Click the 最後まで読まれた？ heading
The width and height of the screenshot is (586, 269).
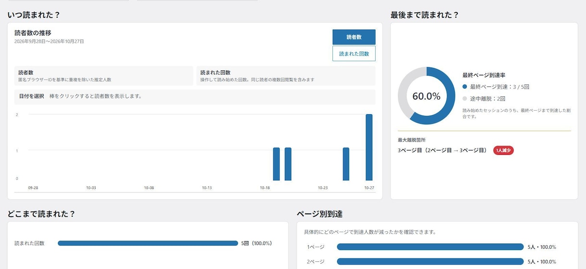(x=425, y=15)
